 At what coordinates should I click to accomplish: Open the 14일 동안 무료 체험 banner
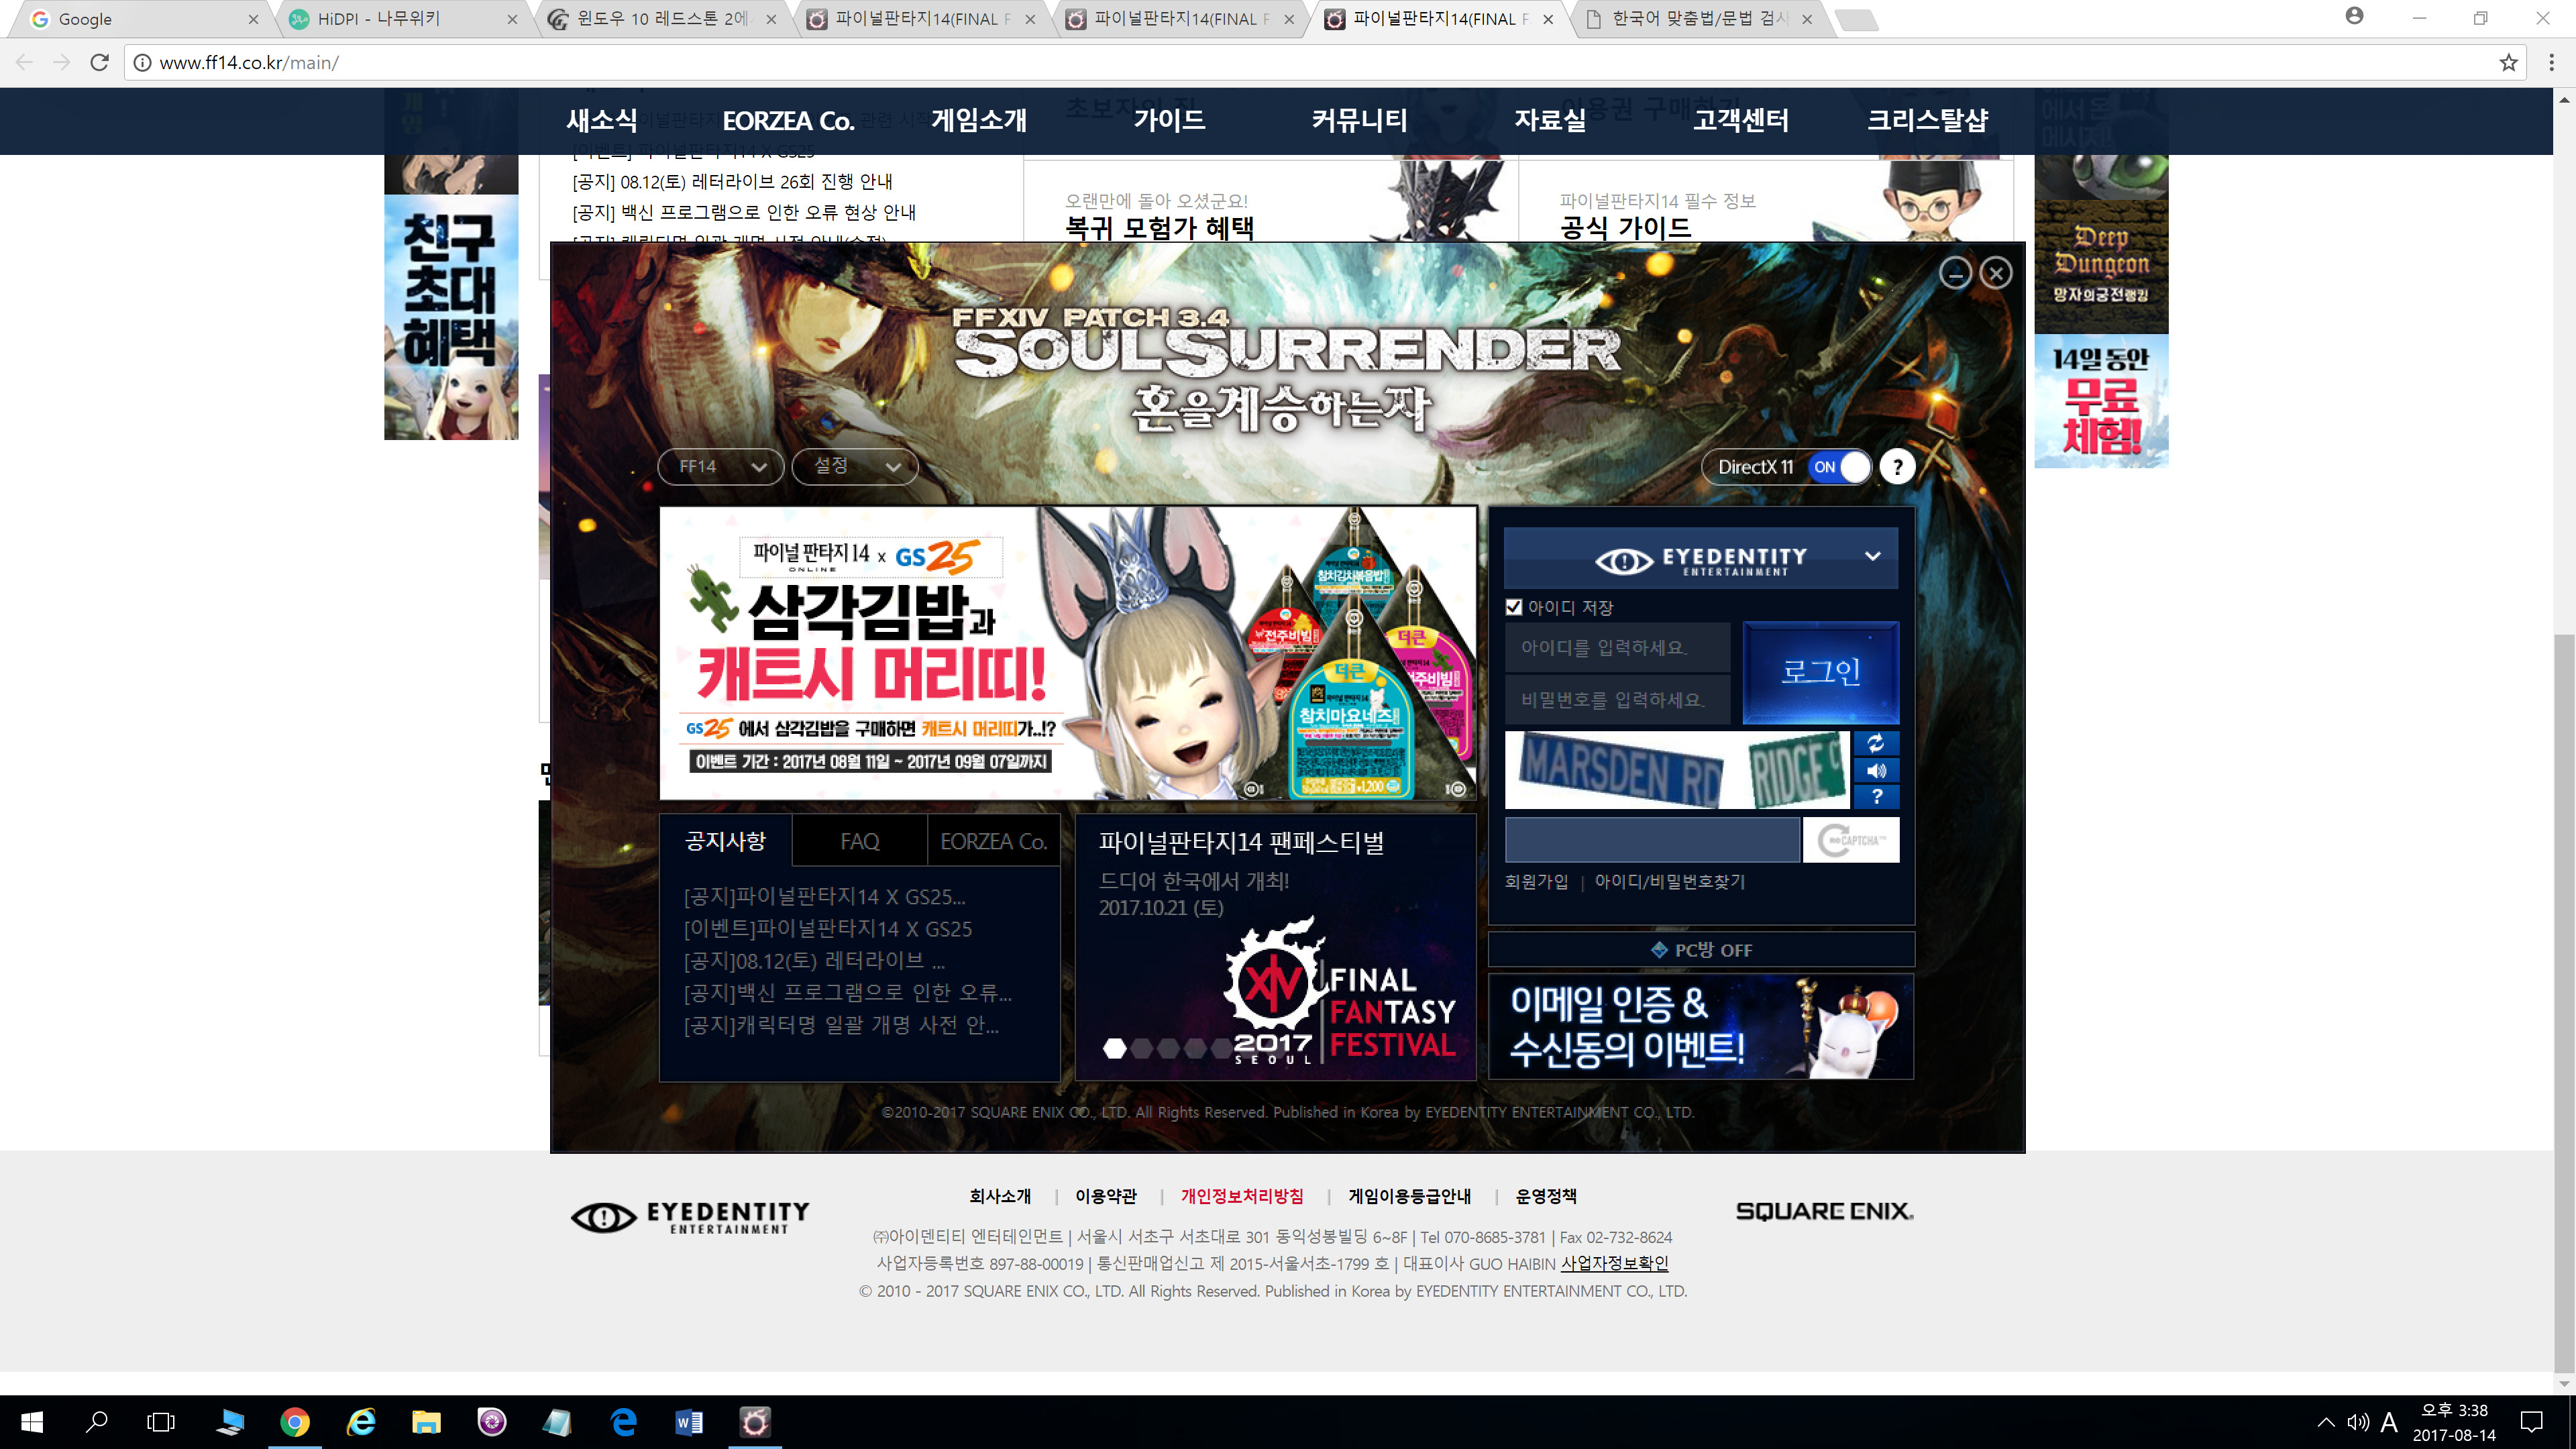(x=2101, y=401)
